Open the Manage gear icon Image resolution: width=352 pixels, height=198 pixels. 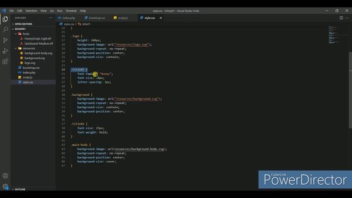pyautogui.click(x=5, y=186)
